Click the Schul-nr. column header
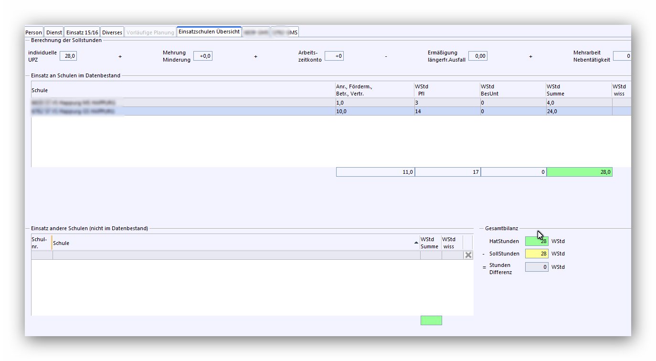 pos(41,243)
